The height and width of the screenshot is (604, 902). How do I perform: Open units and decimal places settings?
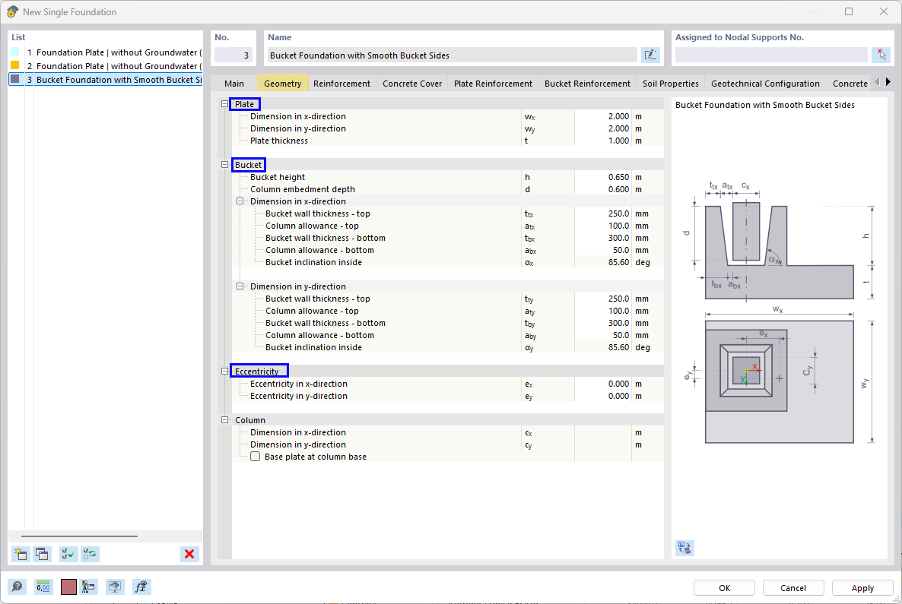tap(43, 587)
